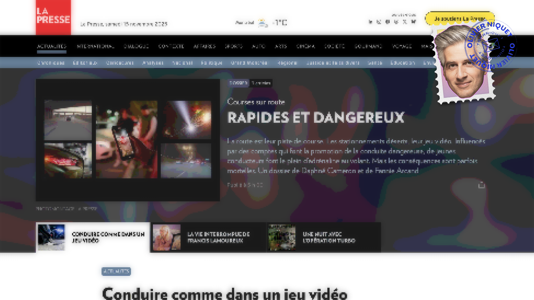Click the DOSSIER badge above the headline
Screen dimensions: 534x300
click(x=239, y=83)
